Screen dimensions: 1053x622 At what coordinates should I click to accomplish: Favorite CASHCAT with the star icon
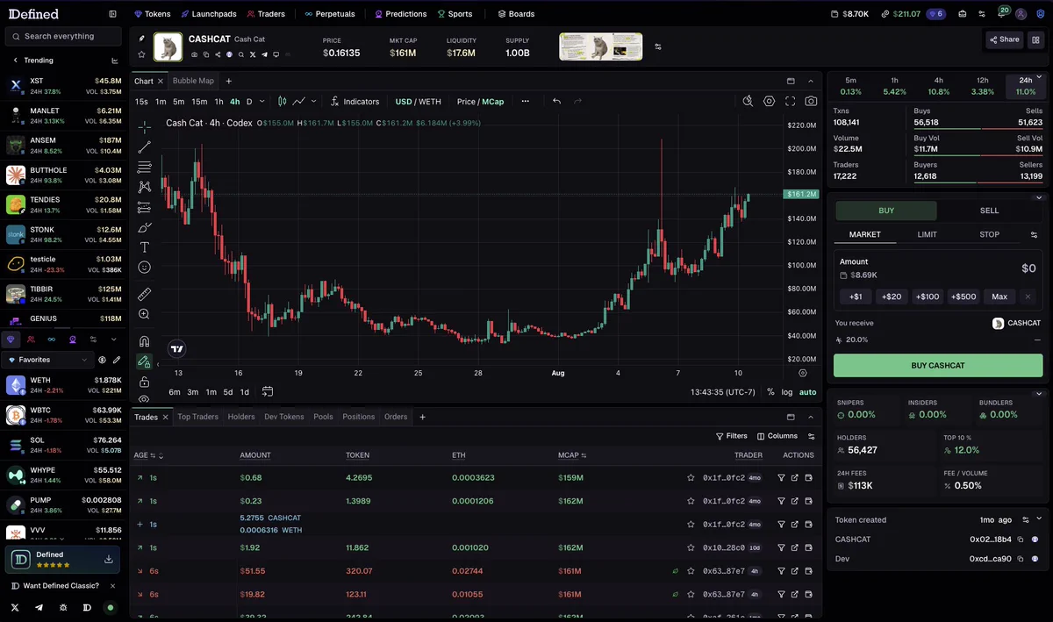pyautogui.click(x=142, y=54)
